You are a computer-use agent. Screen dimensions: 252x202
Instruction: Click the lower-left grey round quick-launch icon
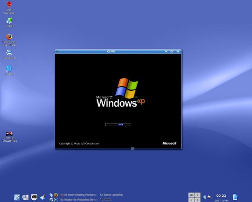[x=51, y=200]
